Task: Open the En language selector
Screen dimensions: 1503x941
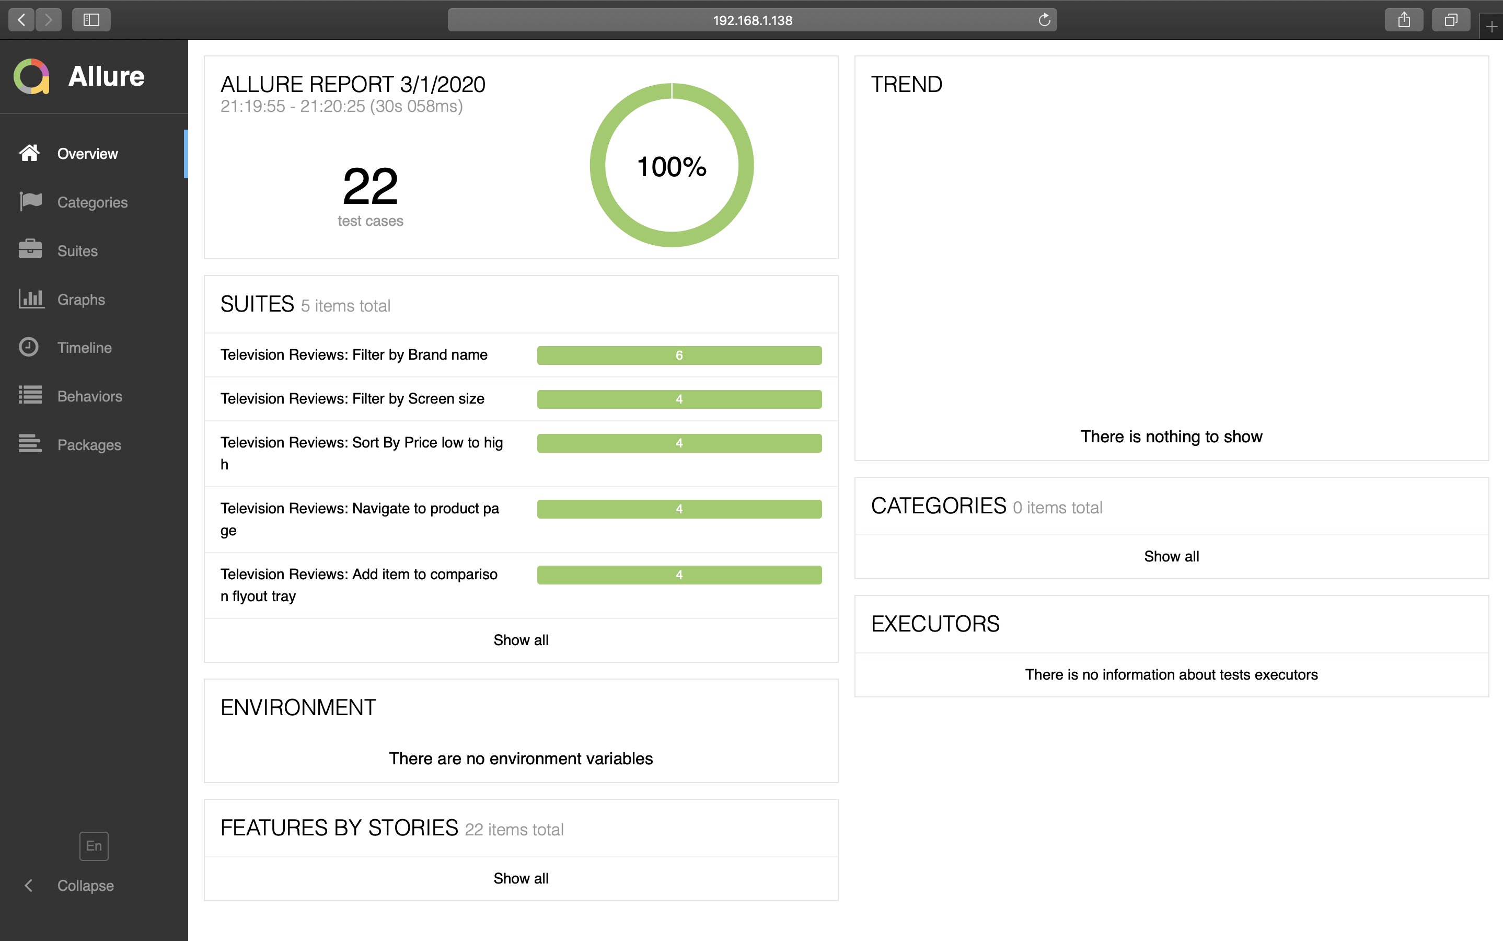Action: coord(94,846)
